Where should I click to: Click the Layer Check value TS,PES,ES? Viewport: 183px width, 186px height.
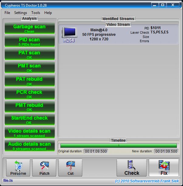pos(159,32)
